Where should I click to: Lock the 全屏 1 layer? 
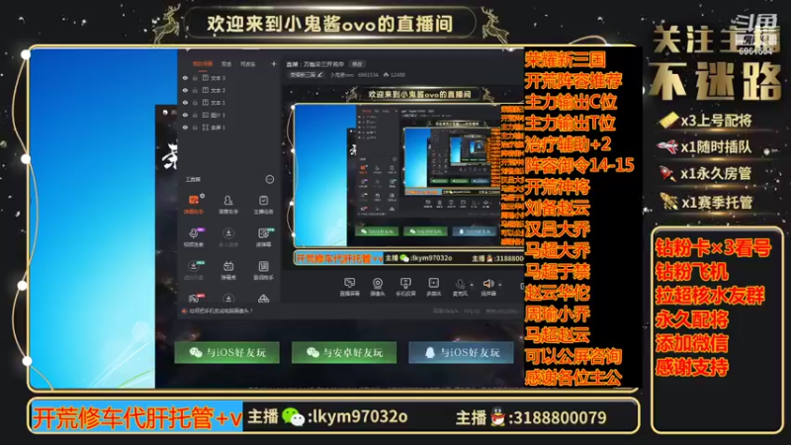195,128
